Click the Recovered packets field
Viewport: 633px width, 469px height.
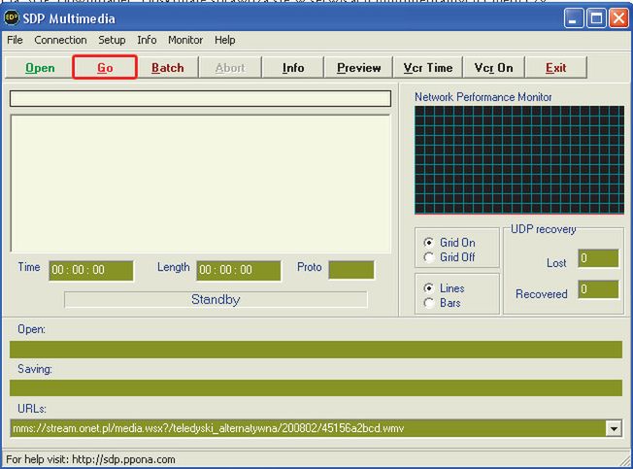(x=598, y=289)
